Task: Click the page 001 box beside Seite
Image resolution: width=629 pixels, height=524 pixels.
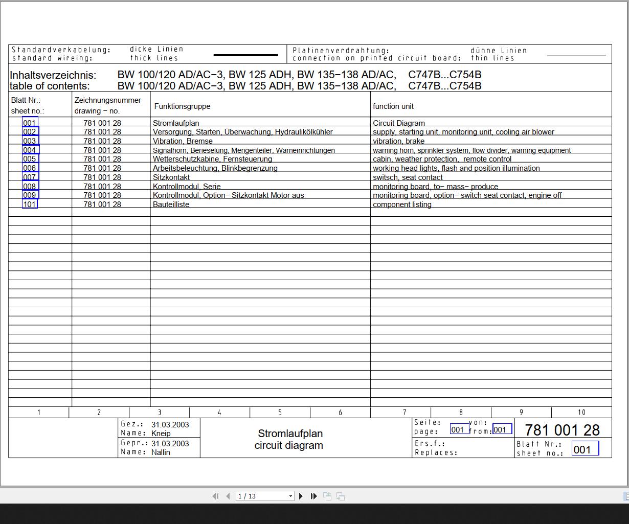Action: [x=460, y=429]
